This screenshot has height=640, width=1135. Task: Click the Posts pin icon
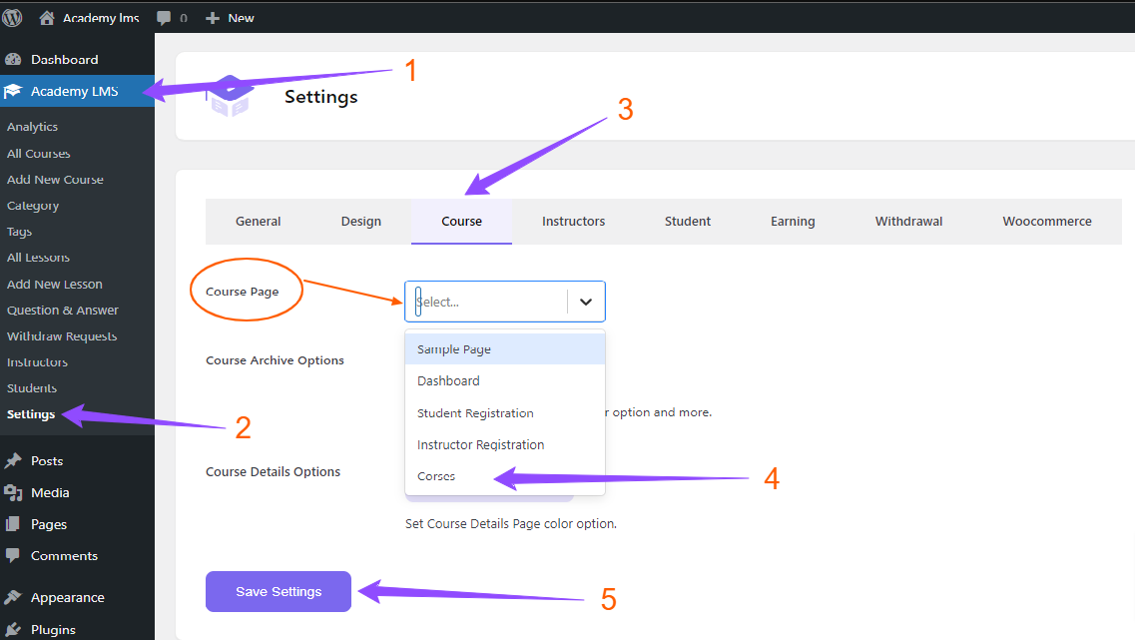coord(12,460)
